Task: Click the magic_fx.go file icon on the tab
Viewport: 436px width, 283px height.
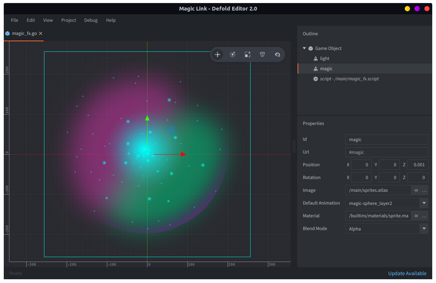Action: [x=7, y=33]
